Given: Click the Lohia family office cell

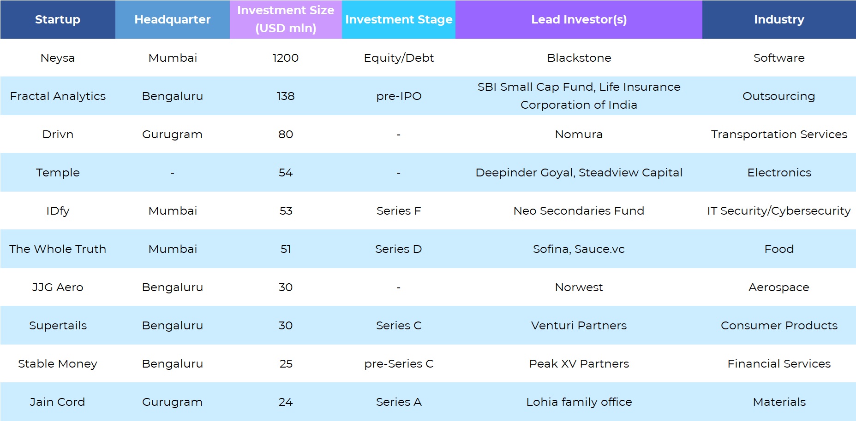Looking at the screenshot, I should 579,402.
